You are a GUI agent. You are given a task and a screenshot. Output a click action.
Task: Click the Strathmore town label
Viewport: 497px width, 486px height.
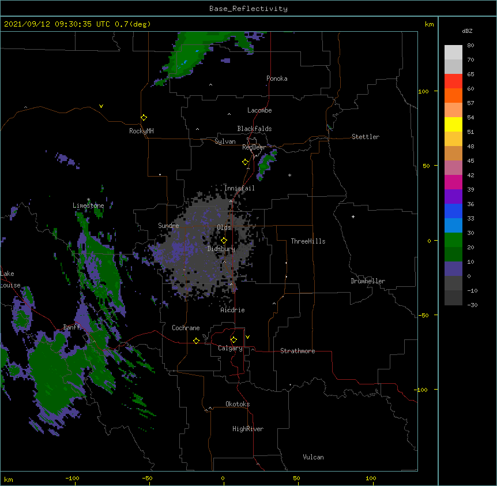point(298,351)
